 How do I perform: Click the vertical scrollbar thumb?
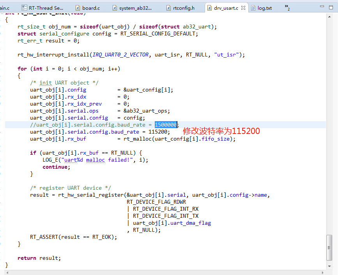click(x=329, y=248)
